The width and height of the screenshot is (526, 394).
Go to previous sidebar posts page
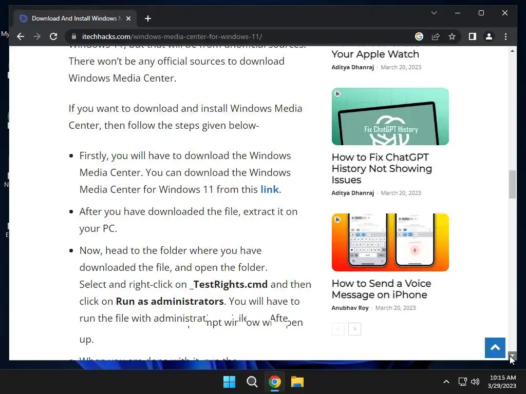(x=338, y=329)
